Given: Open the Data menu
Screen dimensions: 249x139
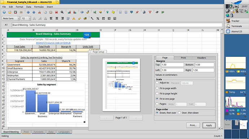Looking at the screenshot, I should click(29, 7).
